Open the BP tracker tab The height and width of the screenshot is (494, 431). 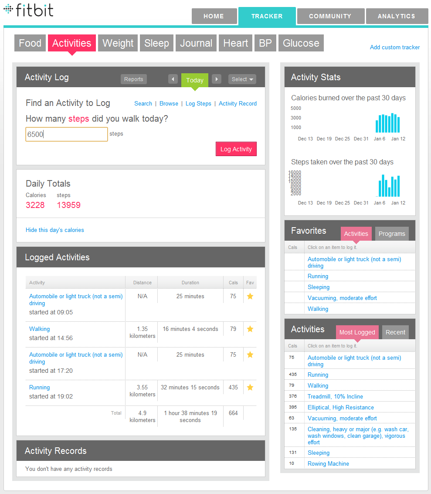point(265,43)
